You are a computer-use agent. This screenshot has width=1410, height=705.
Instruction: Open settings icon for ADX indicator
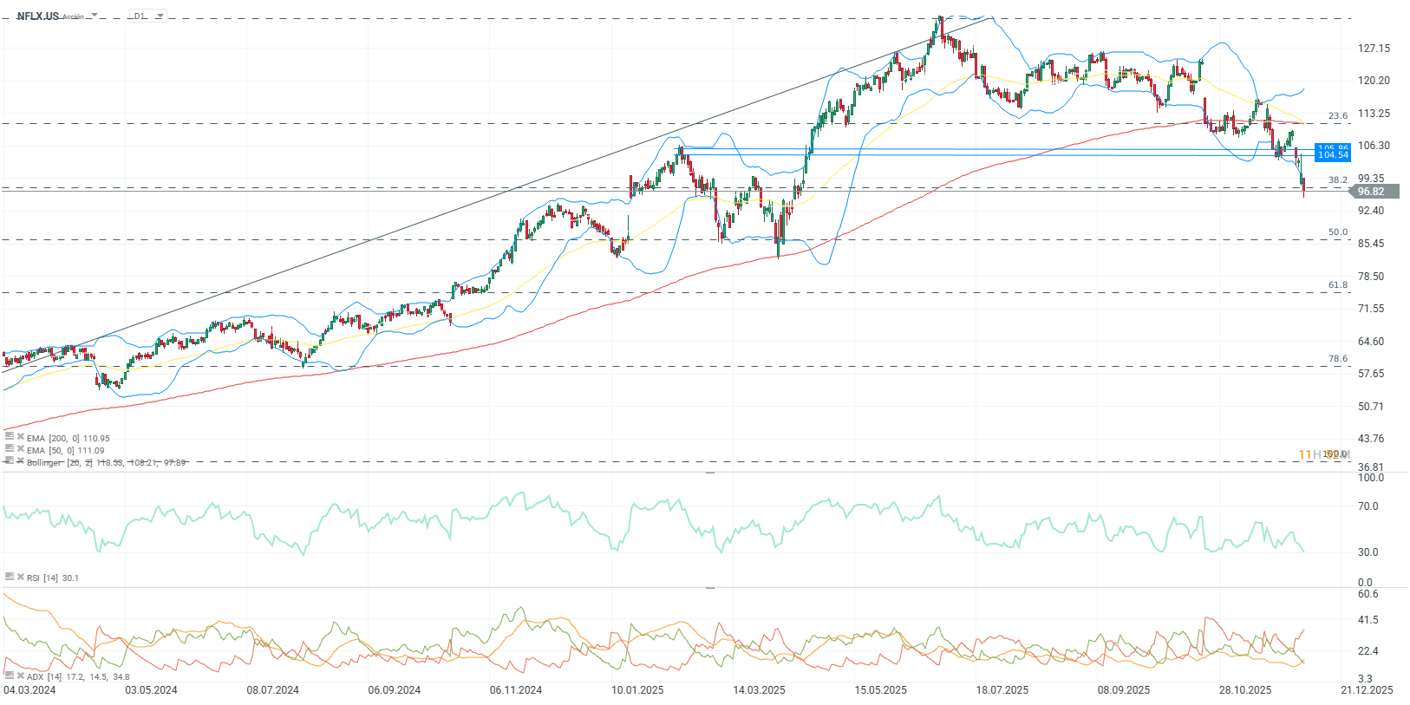10,676
